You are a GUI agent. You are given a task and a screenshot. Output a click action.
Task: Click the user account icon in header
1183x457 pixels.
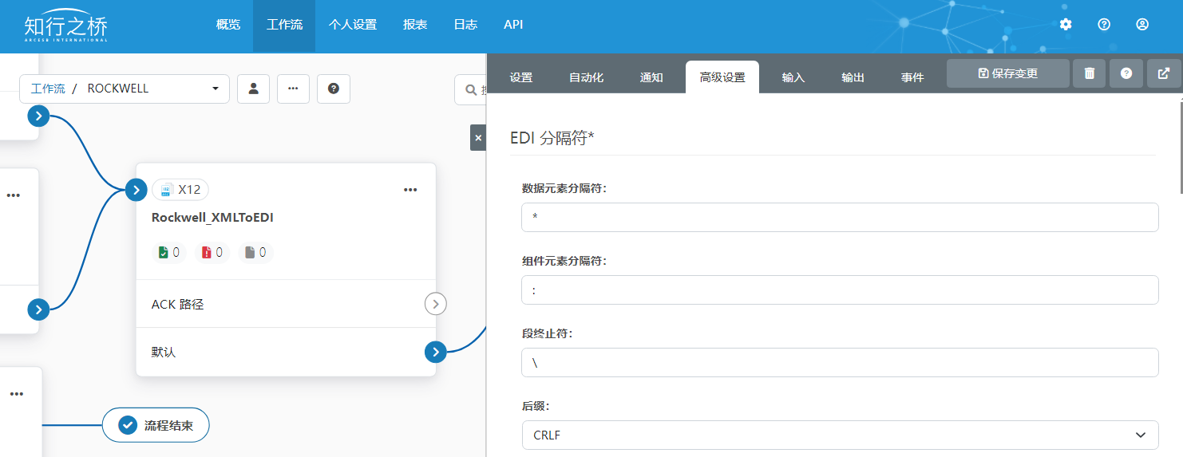click(x=1142, y=25)
